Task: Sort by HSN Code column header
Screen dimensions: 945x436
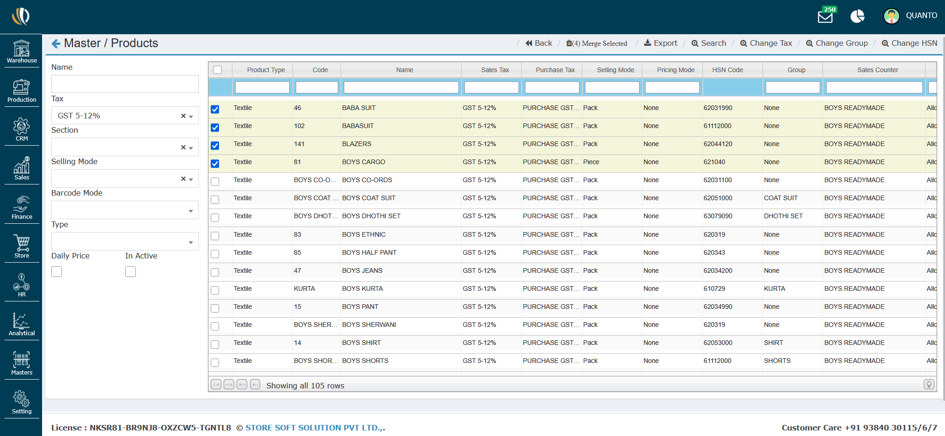Action: point(727,70)
